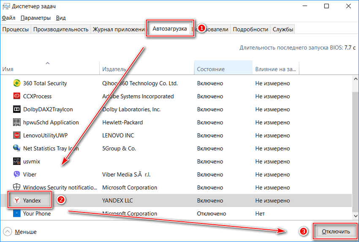
Task: Click the Отключено status of Your Phone
Action: click(211, 214)
